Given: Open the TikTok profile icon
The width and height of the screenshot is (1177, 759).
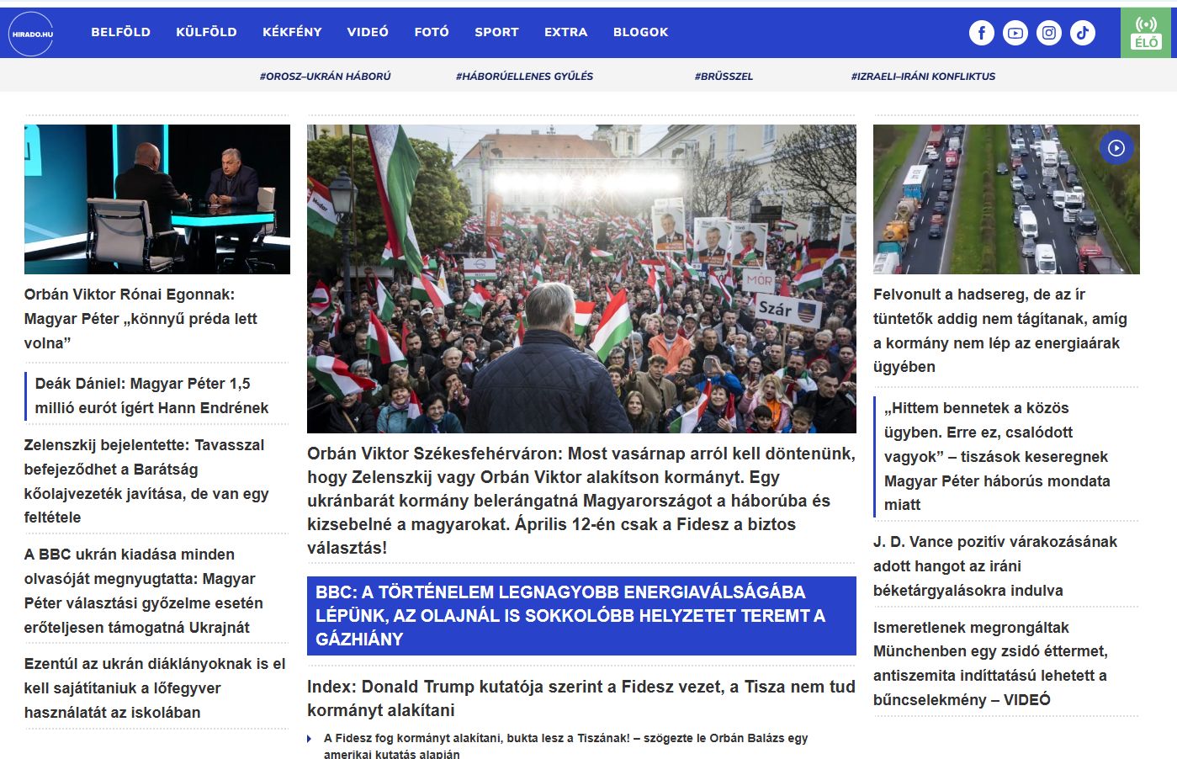Looking at the screenshot, I should point(1082,33).
